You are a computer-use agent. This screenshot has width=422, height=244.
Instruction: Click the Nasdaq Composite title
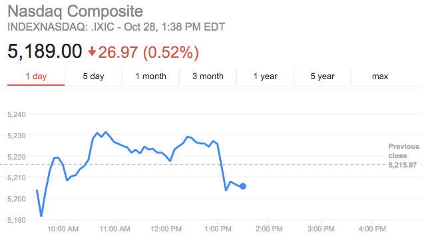75,11
